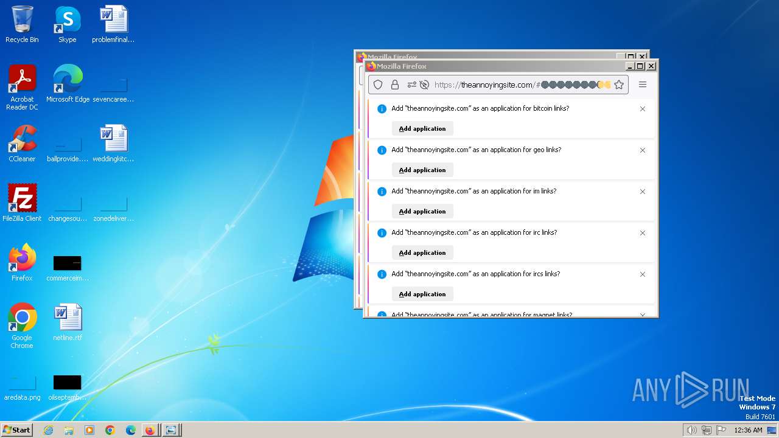Minimize the front Mozilla Firefox window
The height and width of the screenshot is (438, 779).
630,66
